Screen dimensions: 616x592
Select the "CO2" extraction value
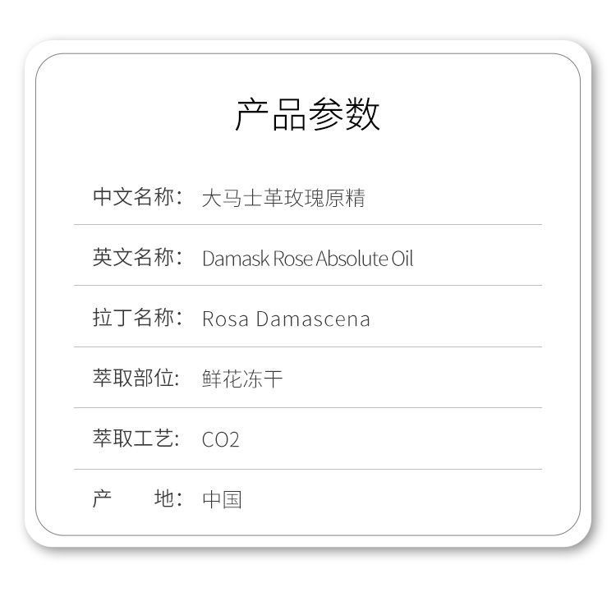click(x=220, y=440)
